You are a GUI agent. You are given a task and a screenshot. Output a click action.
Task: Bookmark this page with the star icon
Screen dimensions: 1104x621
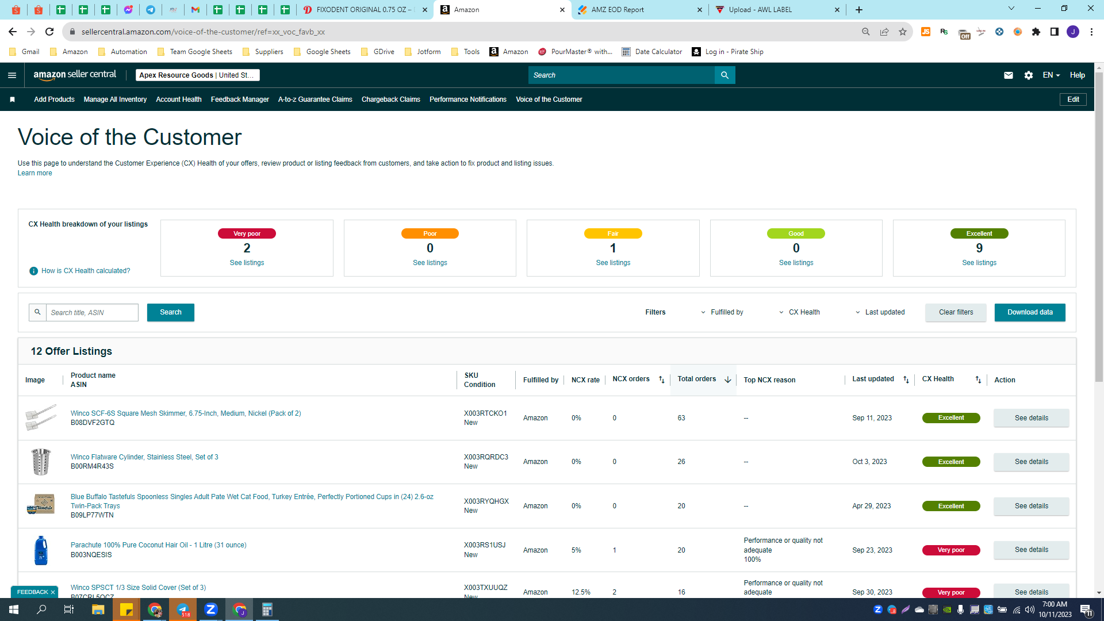pyautogui.click(x=903, y=32)
